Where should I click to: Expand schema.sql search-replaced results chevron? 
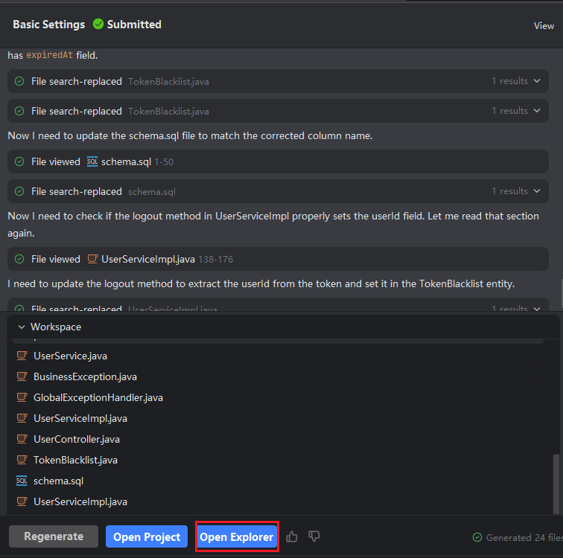[x=537, y=191]
